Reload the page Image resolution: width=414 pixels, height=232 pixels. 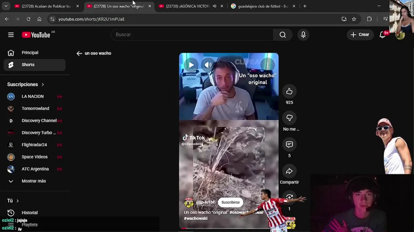[x=28, y=19]
